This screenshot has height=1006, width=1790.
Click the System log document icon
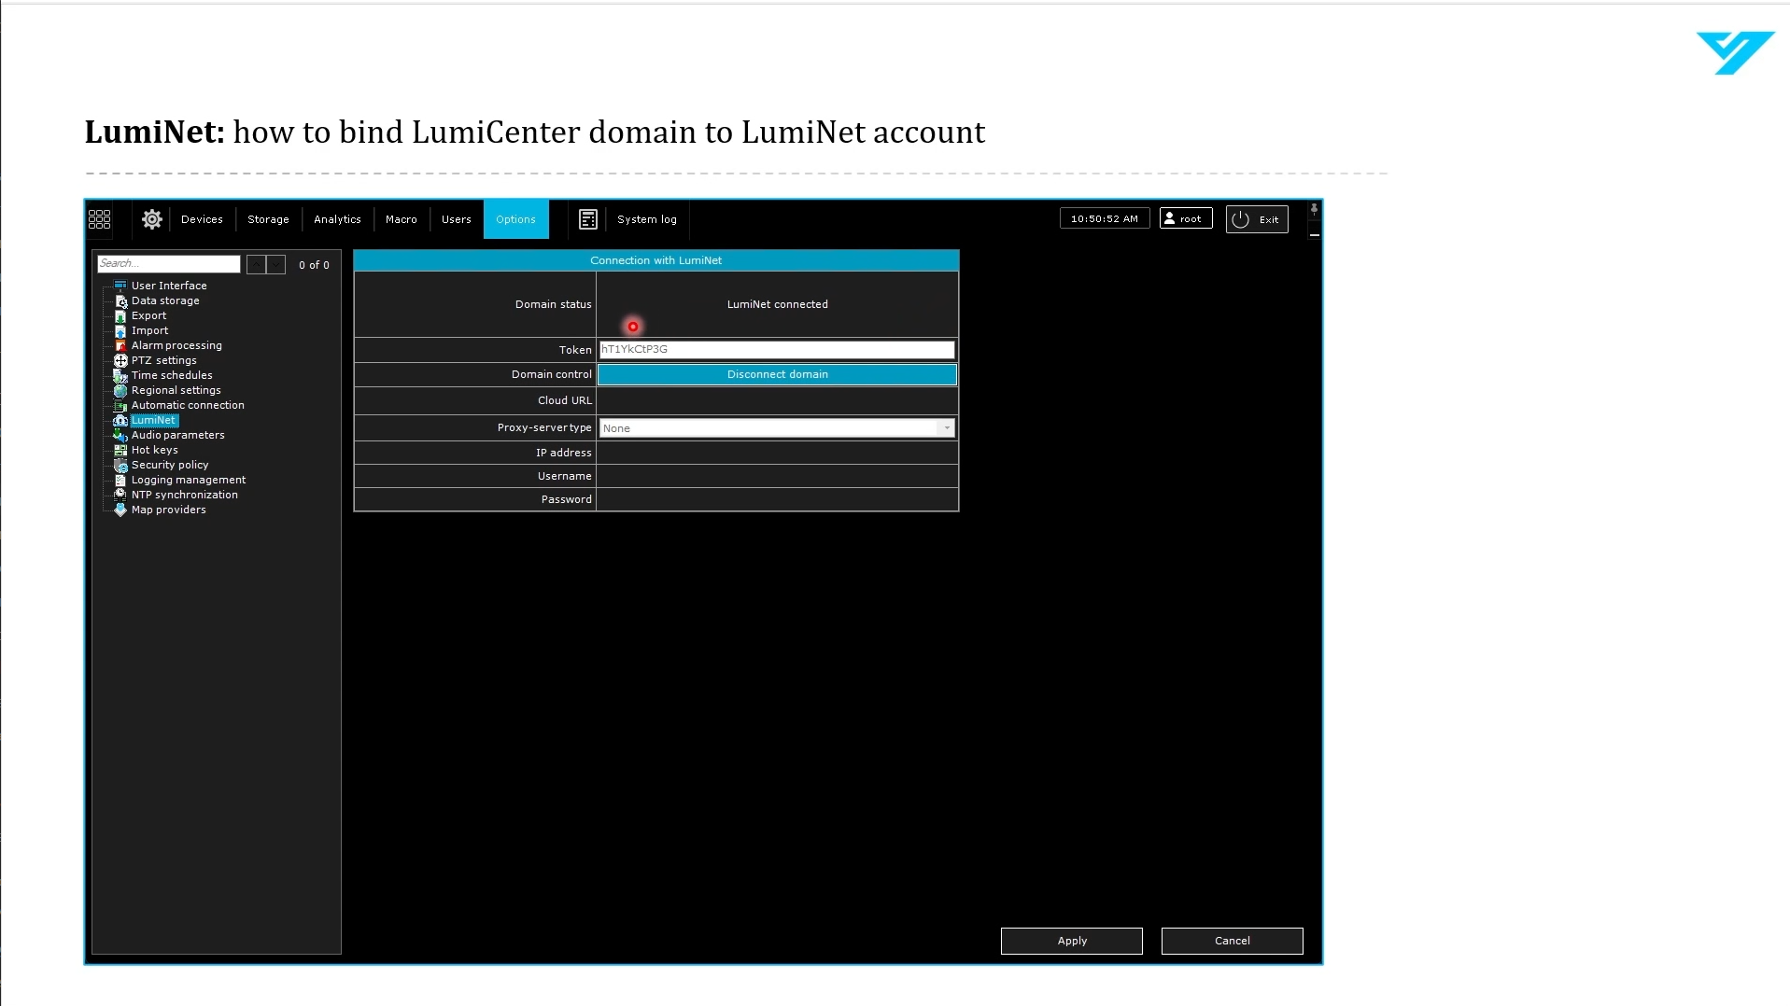pyautogui.click(x=587, y=219)
